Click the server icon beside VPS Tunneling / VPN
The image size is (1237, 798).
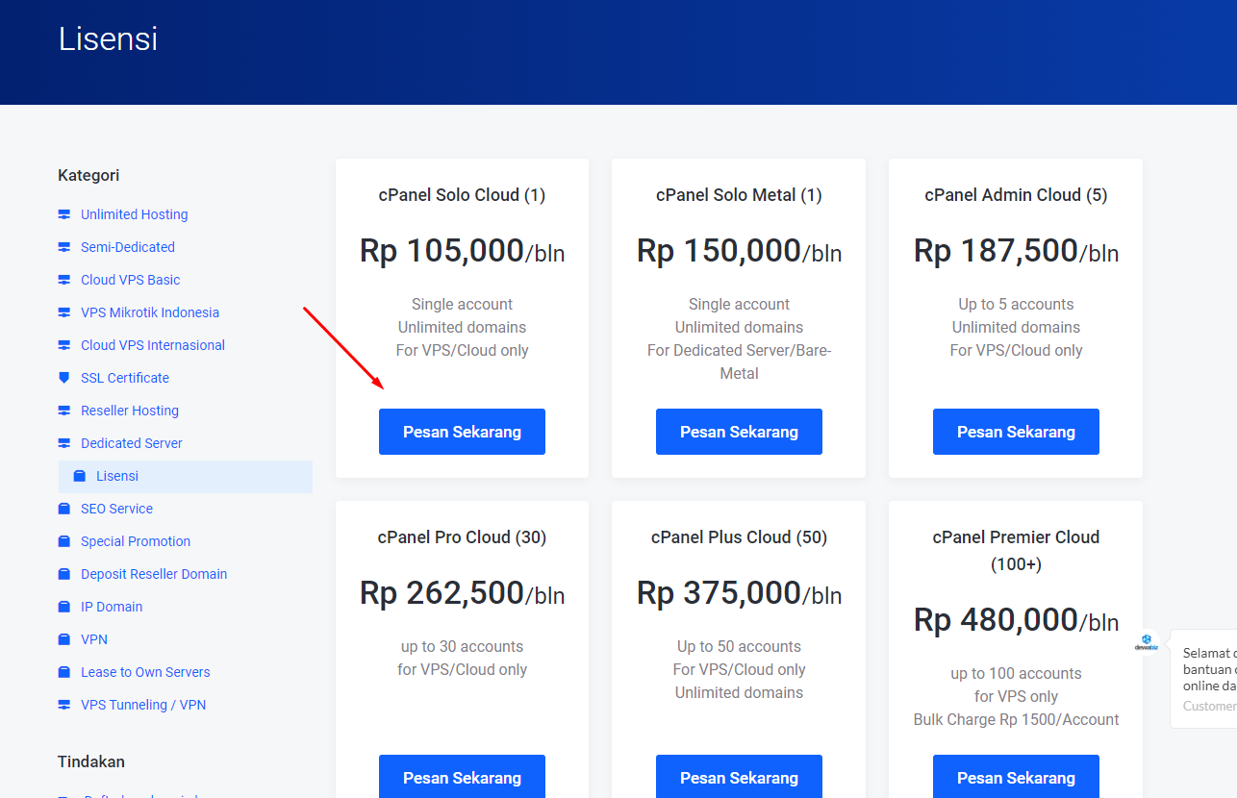pyautogui.click(x=64, y=705)
